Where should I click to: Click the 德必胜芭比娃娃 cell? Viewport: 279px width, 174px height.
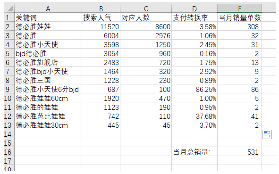[48, 116]
